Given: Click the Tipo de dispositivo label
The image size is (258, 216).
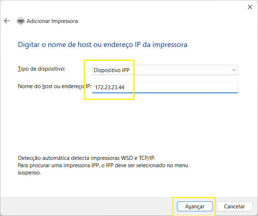Looking at the screenshot, I should [42, 69].
